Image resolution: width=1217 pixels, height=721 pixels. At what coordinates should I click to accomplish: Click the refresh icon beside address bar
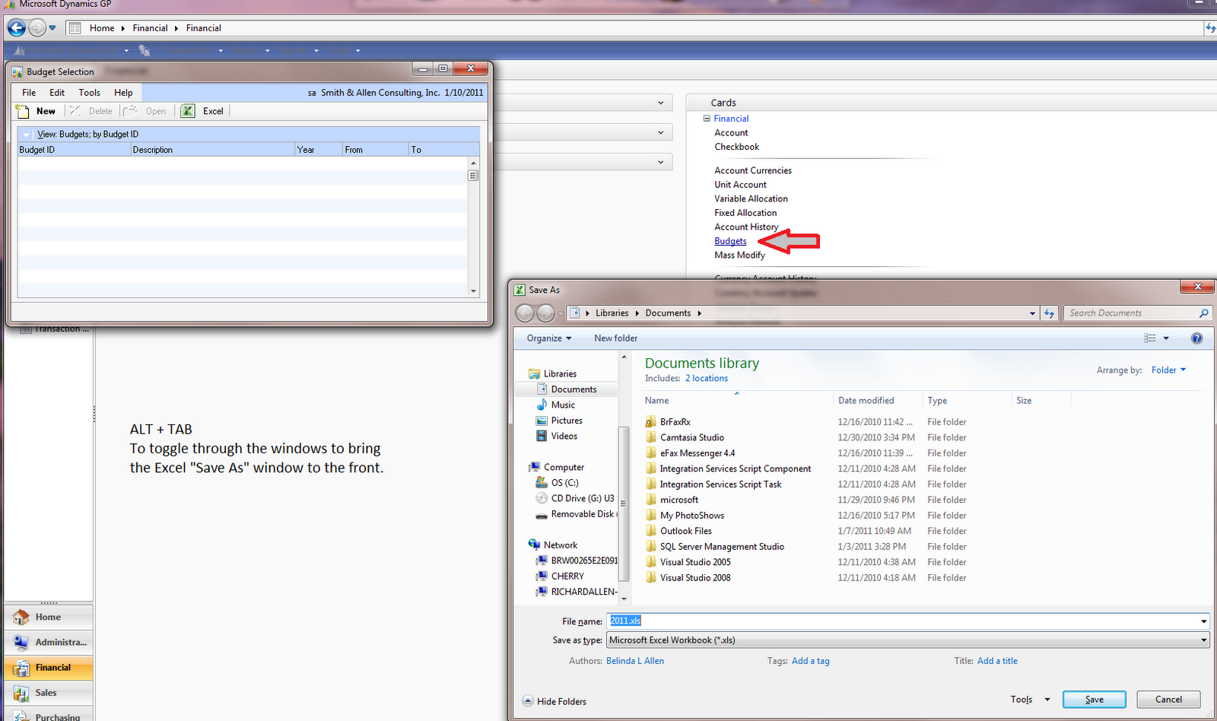click(x=1050, y=313)
